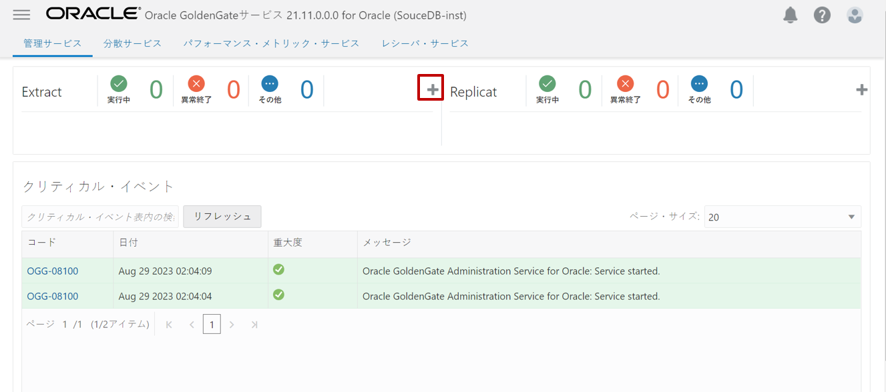Focus the critical events search field
The width and height of the screenshot is (886, 392).
[x=100, y=217]
